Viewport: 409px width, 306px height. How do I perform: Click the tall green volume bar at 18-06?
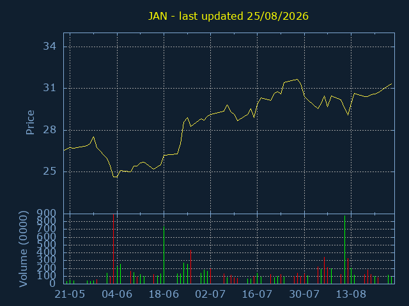pyautogui.click(x=164, y=255)
